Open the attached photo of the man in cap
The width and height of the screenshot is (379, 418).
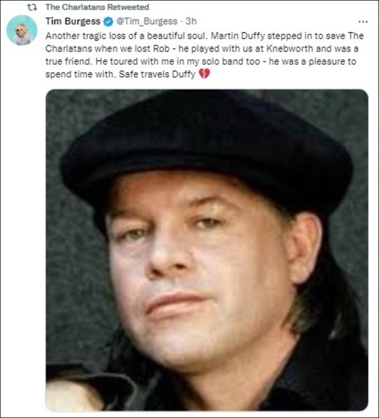[x=207, y=250]
